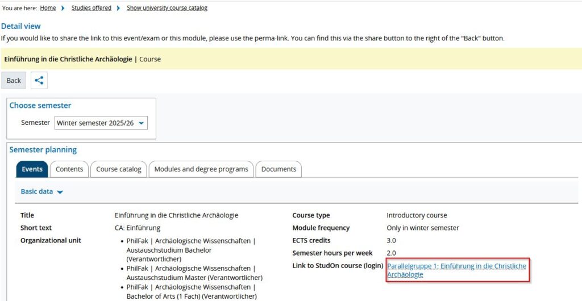Switch to the Events tab
Image resolution: width=582 pixels, height=301 pixels.
click(x=32, y=169)
